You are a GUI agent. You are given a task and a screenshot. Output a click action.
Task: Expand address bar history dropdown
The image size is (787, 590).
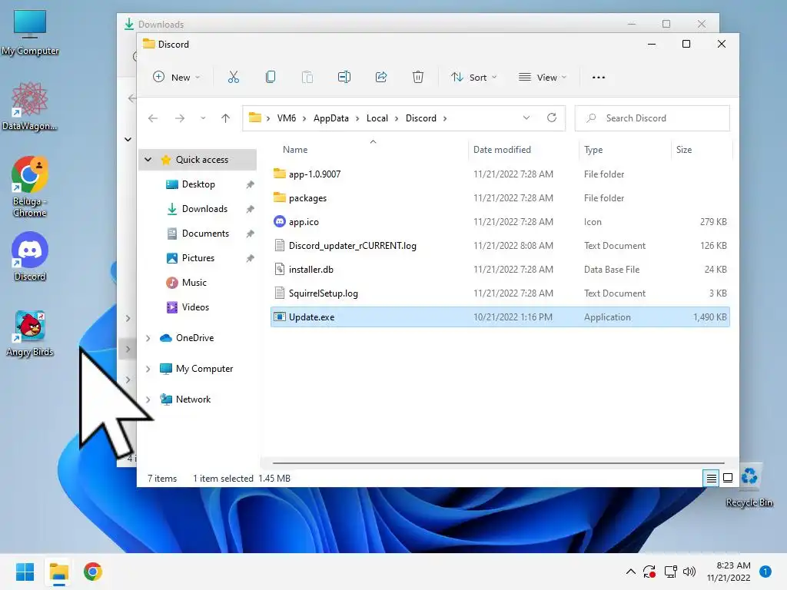(x=526, y=118)
